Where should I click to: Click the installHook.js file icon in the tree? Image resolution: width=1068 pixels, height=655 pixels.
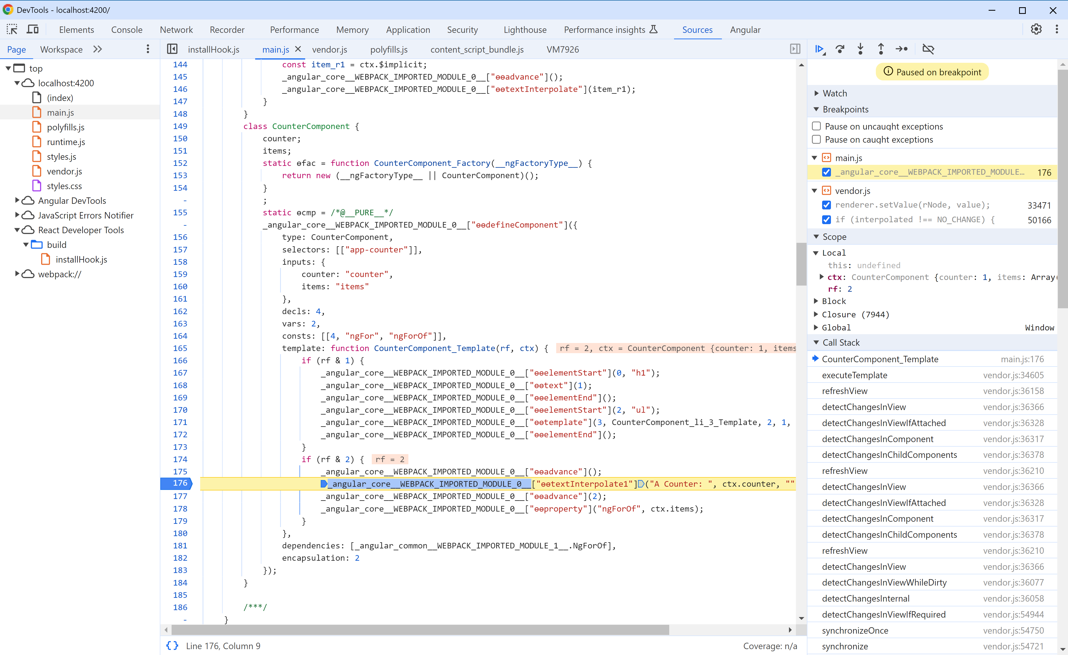click(x=46, y=259)
